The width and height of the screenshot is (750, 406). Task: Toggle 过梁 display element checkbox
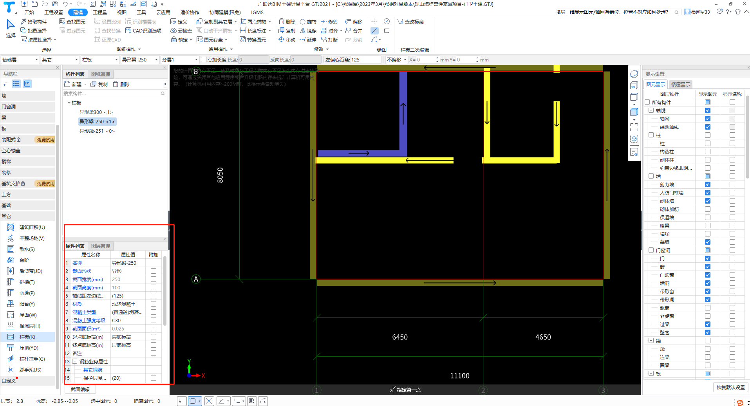coord(707,324)
